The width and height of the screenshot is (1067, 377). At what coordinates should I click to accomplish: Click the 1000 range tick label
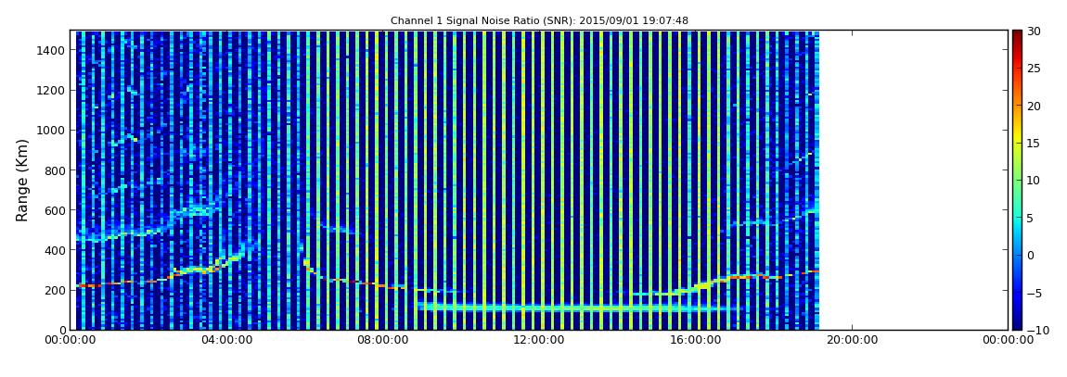(52, 131)
